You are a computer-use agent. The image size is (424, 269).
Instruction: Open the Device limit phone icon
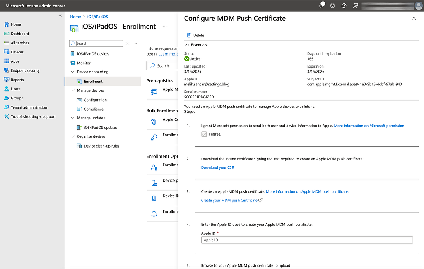154,199
